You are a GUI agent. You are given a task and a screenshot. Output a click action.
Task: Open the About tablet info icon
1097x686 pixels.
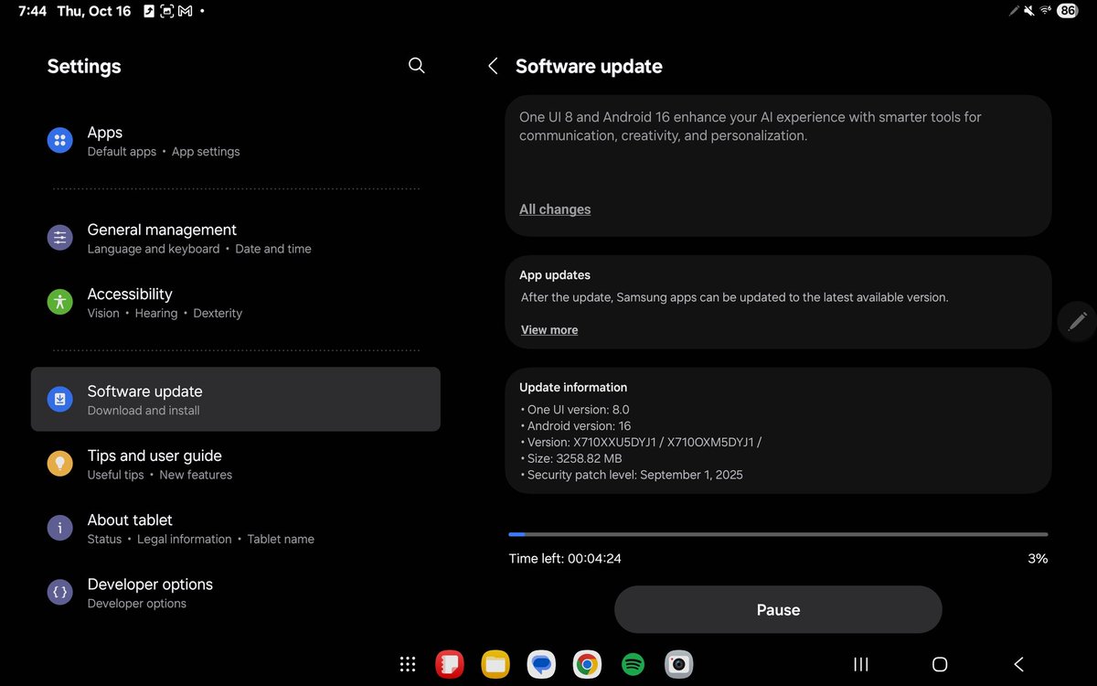pyautogui.click(x=59, y=528)
